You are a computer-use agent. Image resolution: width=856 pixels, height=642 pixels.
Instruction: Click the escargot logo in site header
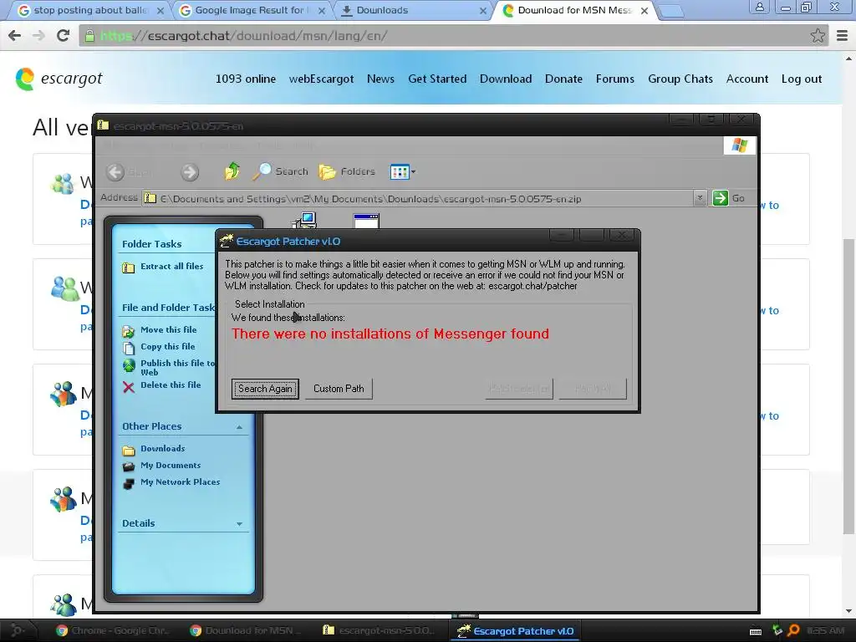click(59, 79)
